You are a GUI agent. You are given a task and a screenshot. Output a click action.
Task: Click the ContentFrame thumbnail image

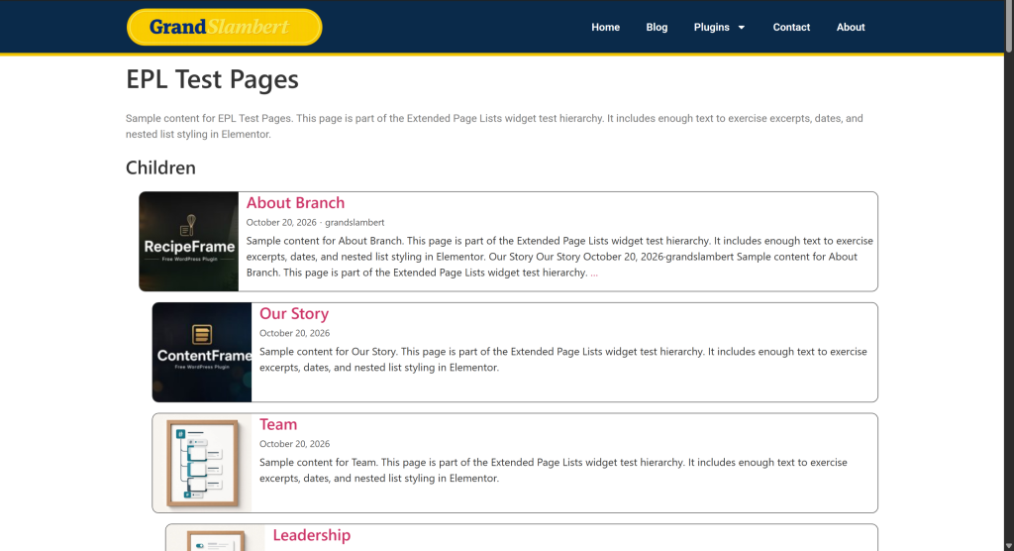(202, 352)
